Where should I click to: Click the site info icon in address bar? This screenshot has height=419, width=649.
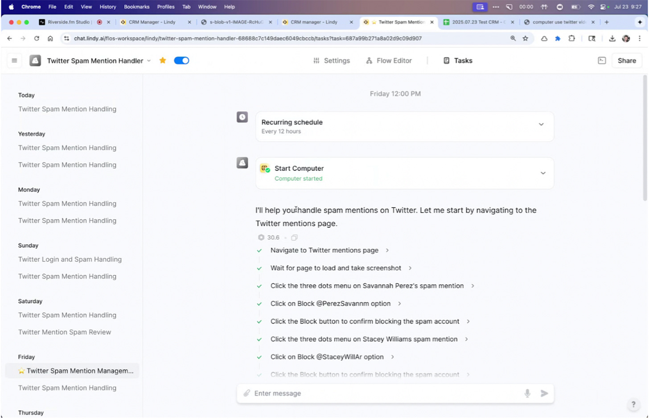point(66,39)
